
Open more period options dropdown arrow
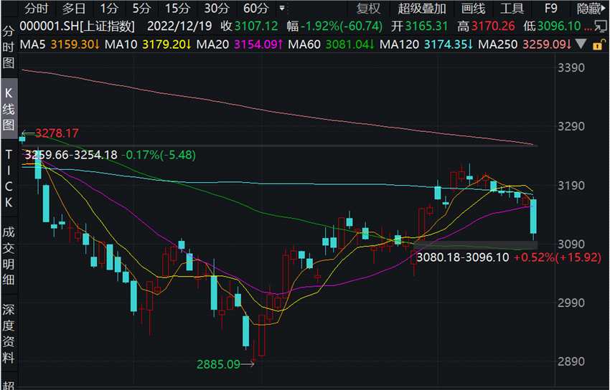point(282,8)
